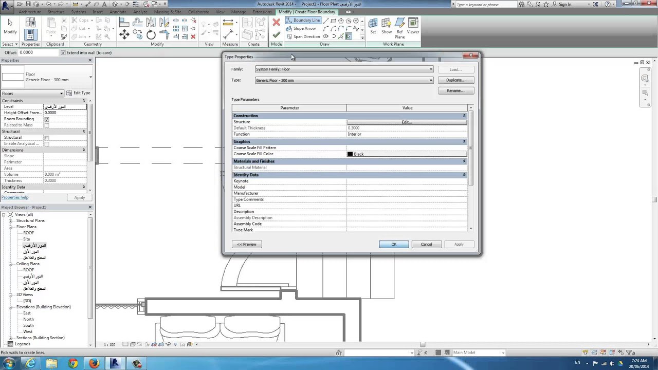Select the Rotate tool

[x=151, y=34]
